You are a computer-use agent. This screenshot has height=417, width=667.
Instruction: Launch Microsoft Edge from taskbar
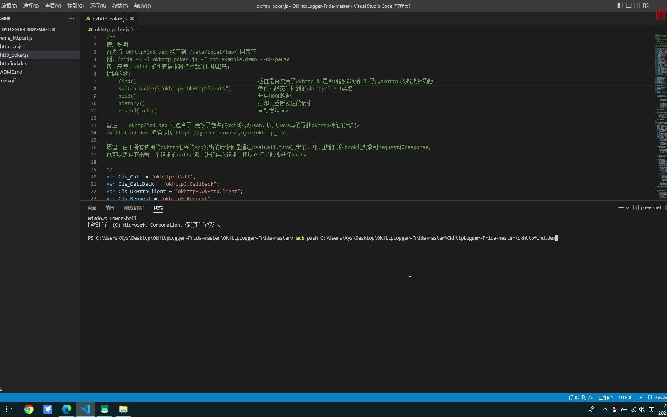coord(67,409)
